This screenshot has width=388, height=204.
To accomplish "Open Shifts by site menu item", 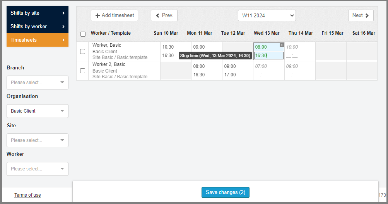I will 38,13.
